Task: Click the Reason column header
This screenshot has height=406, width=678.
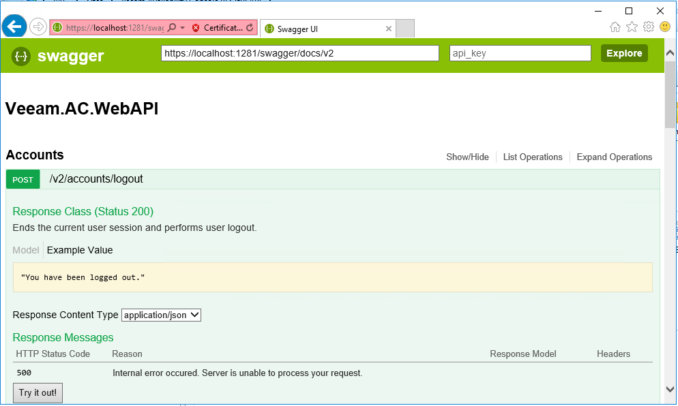Action: [127, 354]
